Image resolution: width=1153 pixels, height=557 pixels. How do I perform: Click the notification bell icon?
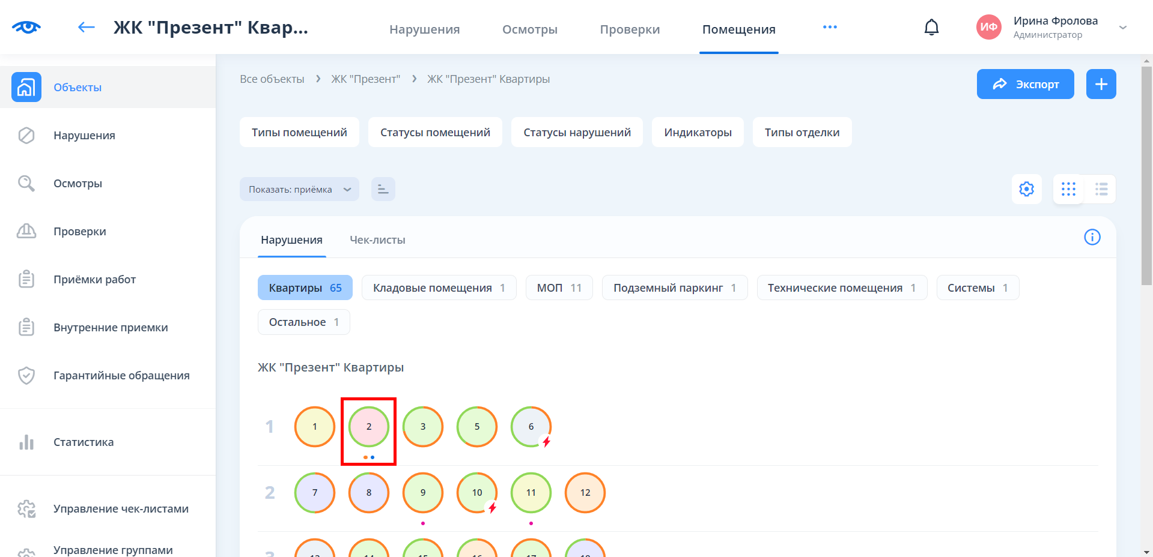[x=931, y=28]
